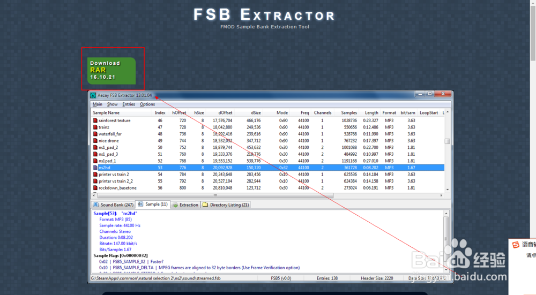Click the details pane vertical scrollbar thumb
Viewport: 536px width, 295px height.
[446, 239]
